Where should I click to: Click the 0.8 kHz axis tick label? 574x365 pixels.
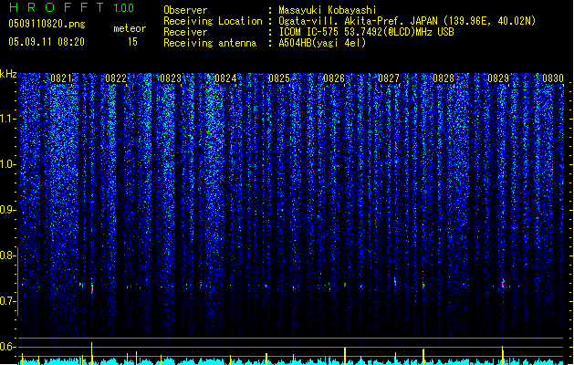point(7,255)
